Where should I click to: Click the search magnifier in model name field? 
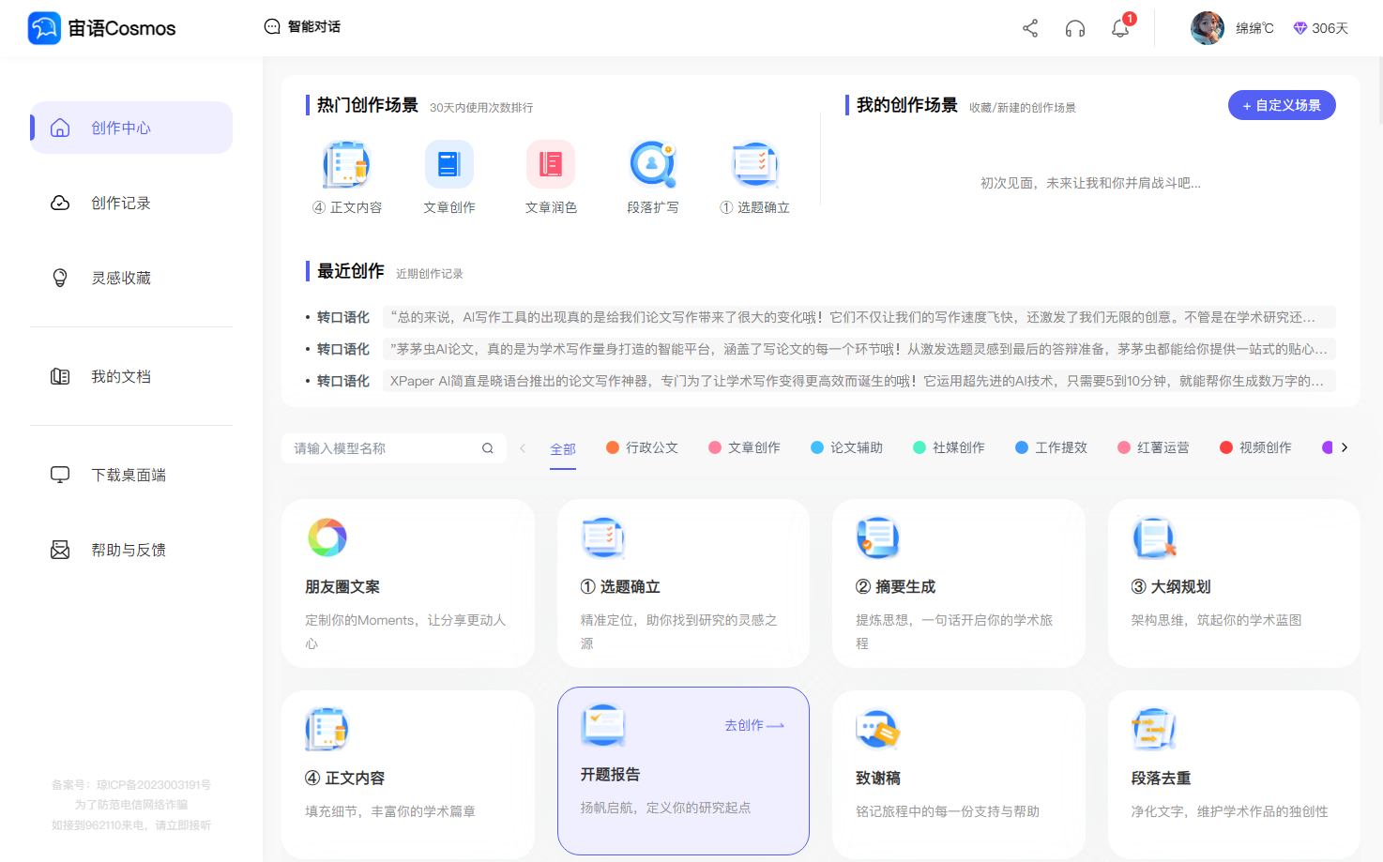[x=488, y=448]
